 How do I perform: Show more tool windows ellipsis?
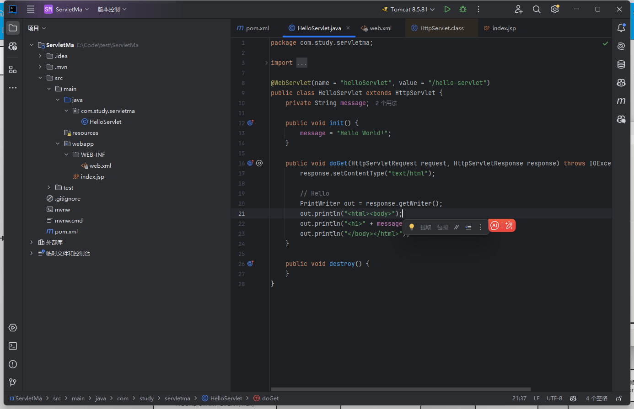pyautogui.click(x=13, y=88)
